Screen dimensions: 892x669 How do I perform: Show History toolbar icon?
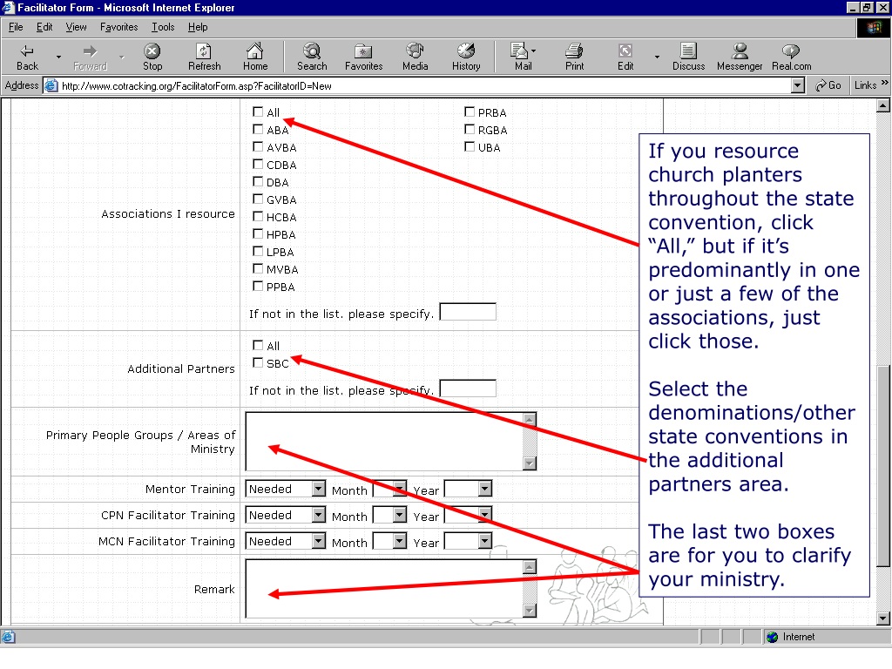[x=466, y=57]
